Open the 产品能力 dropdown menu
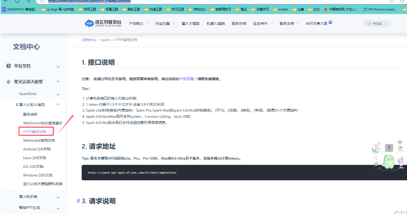 click(x=139, y=24)
